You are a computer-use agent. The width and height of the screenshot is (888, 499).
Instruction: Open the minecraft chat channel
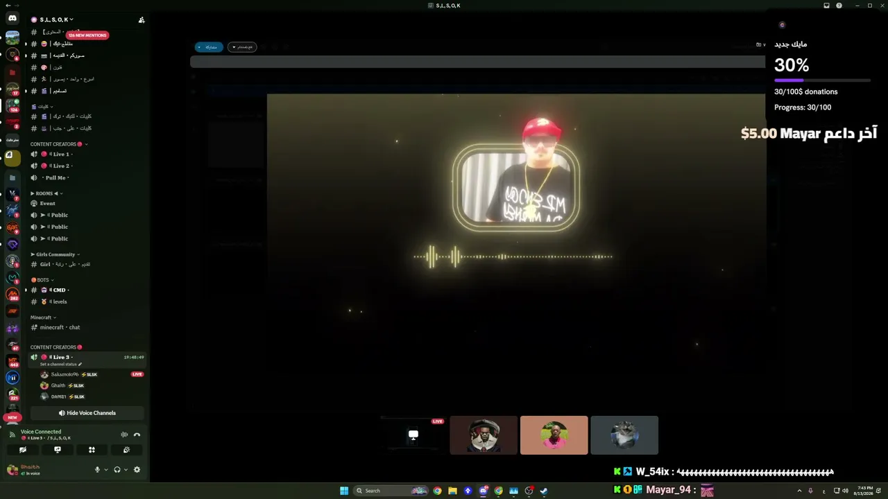point(87,327)
